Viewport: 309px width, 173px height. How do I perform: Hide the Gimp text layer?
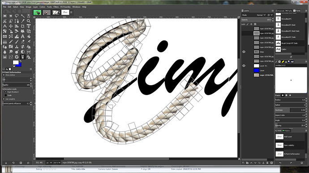244,52
